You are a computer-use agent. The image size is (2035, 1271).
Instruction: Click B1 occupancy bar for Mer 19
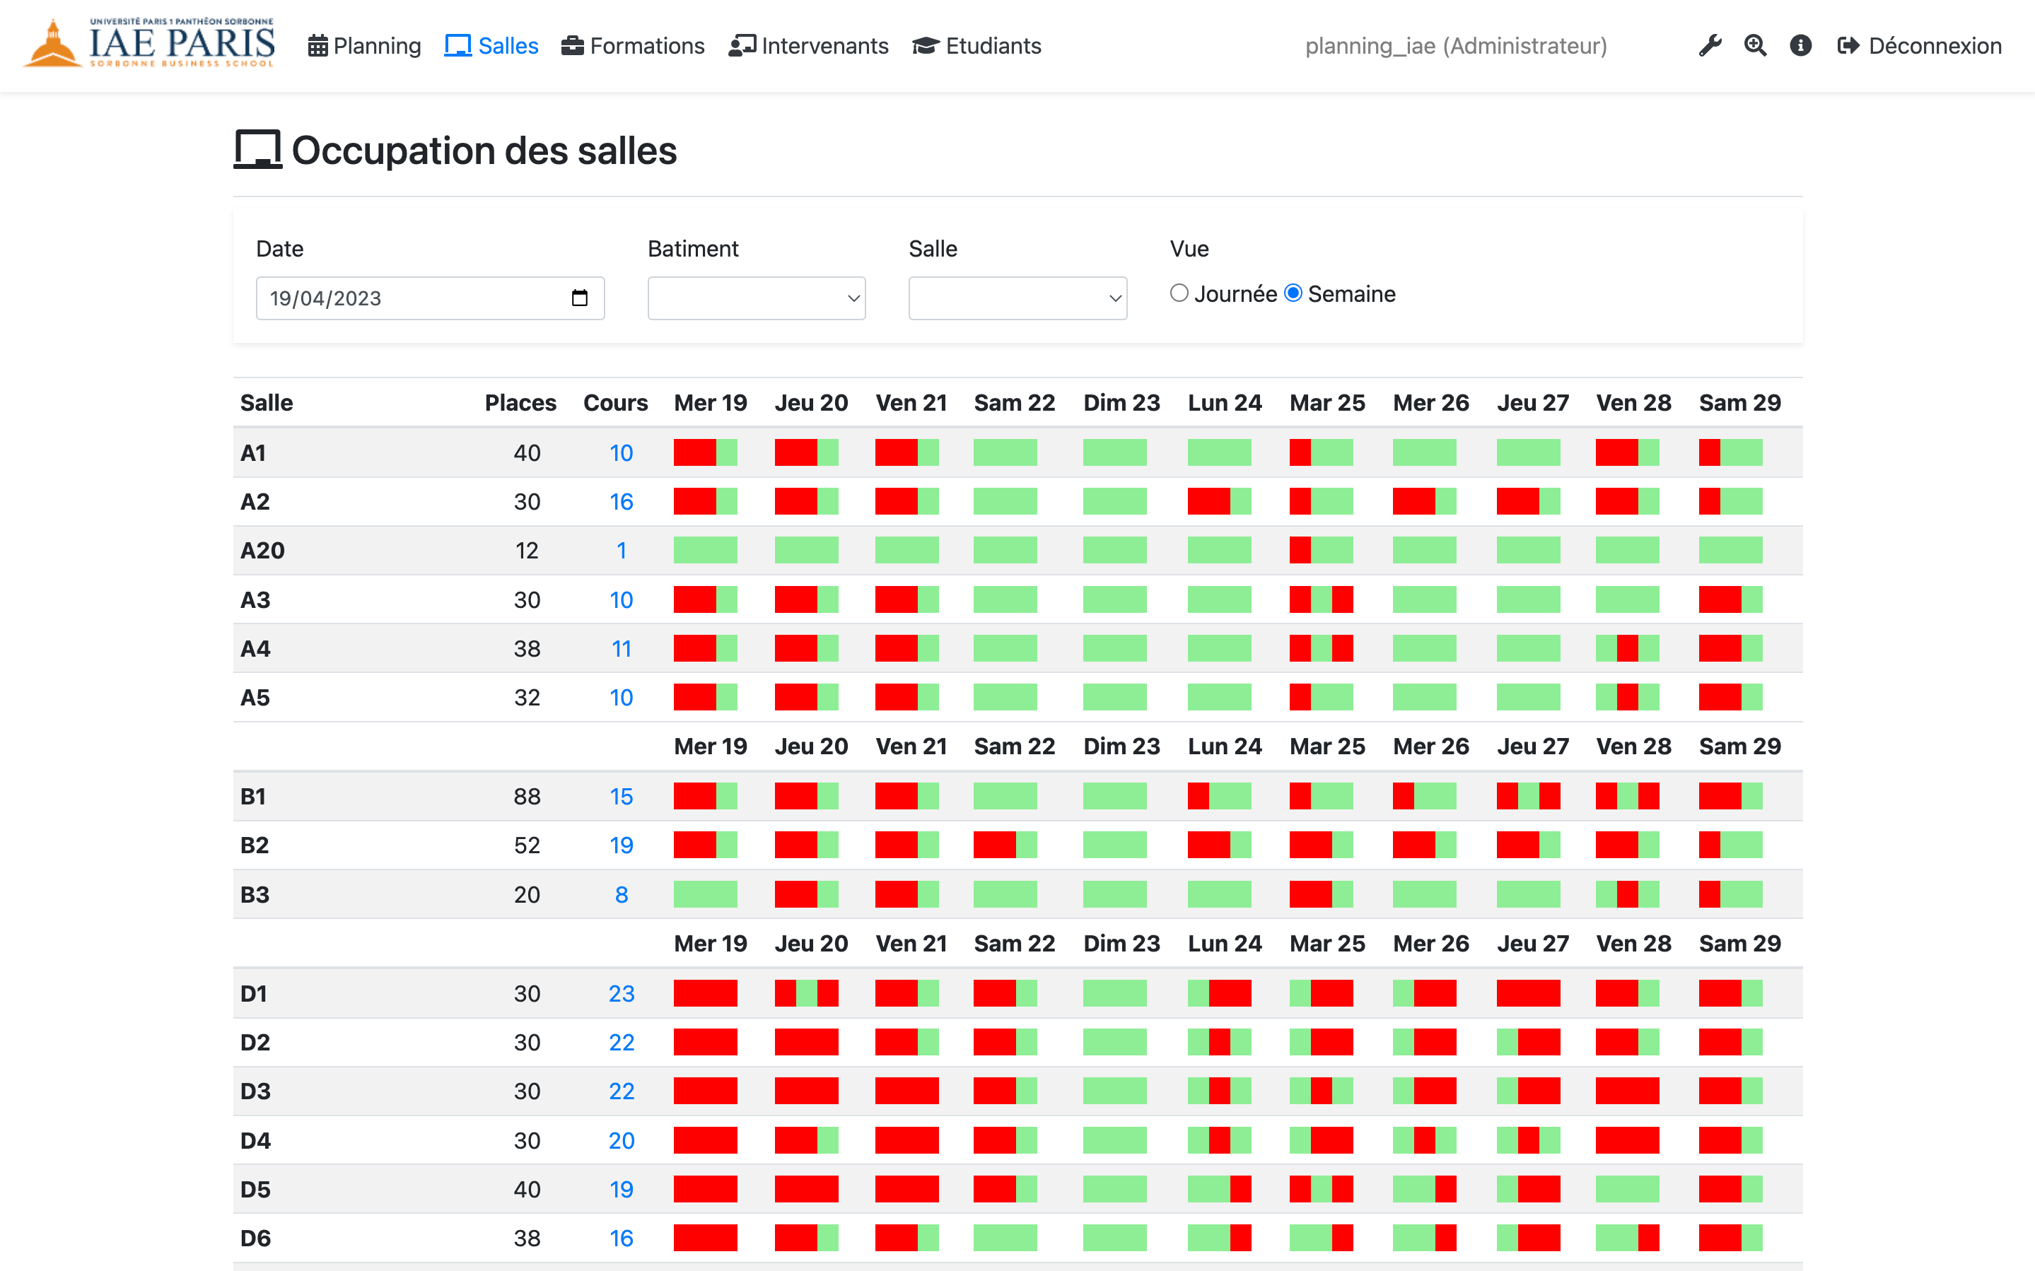704,796
